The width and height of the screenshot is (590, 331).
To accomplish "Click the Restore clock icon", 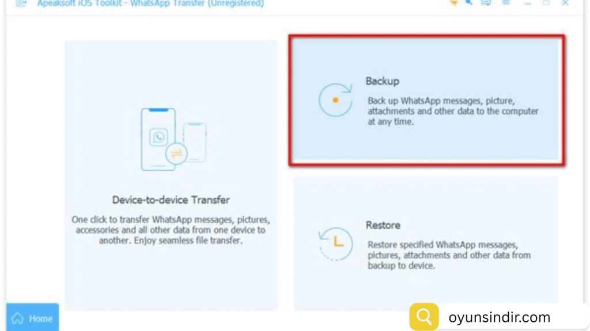I will (x=336, y=244).
